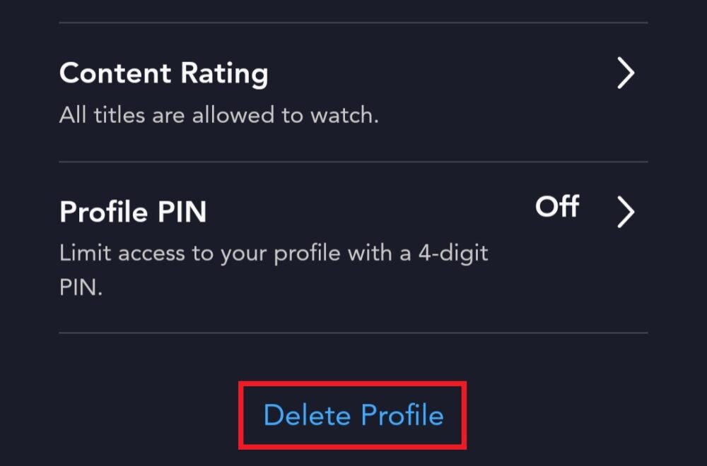707x466 pixels.
Task: Enable Profile PIN via the Off indicator
Action: click(557, 208)
